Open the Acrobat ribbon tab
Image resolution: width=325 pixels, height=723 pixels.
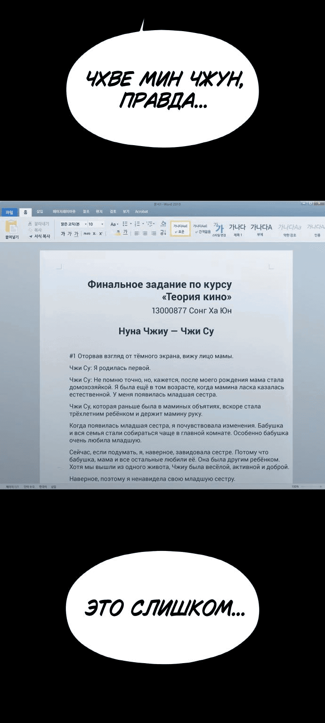pos(141,212)
